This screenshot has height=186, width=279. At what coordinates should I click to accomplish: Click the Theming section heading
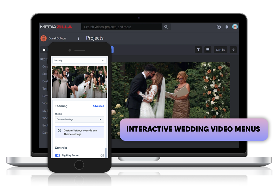(x=61, y=106)
